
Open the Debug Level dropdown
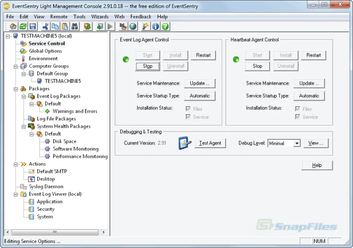click(297, 143)
